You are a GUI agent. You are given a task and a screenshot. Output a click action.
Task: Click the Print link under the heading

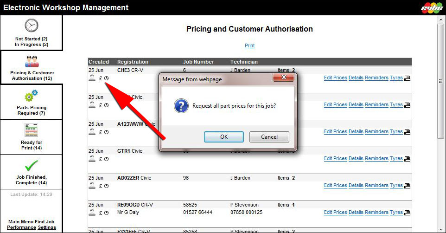pyautogui.click(x=249, y=45)
